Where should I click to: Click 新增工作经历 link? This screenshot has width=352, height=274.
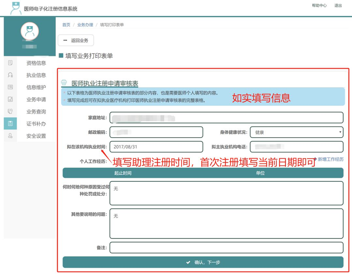(x=330, y=159)
